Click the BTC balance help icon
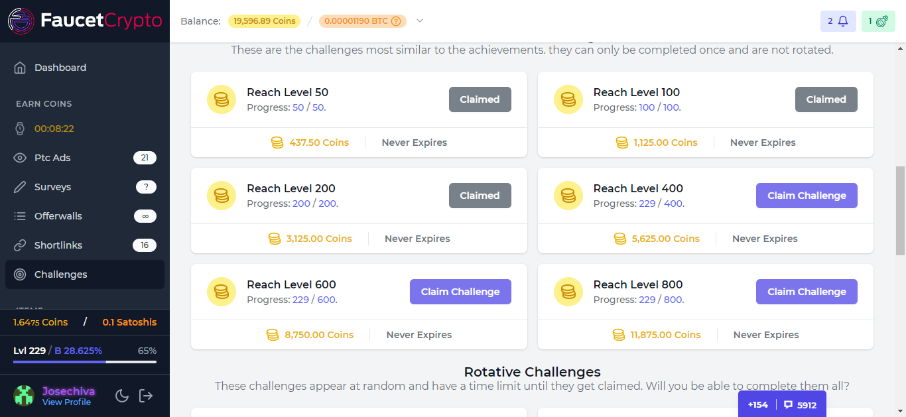Screen dimensions: 906x417 (396, 21)
